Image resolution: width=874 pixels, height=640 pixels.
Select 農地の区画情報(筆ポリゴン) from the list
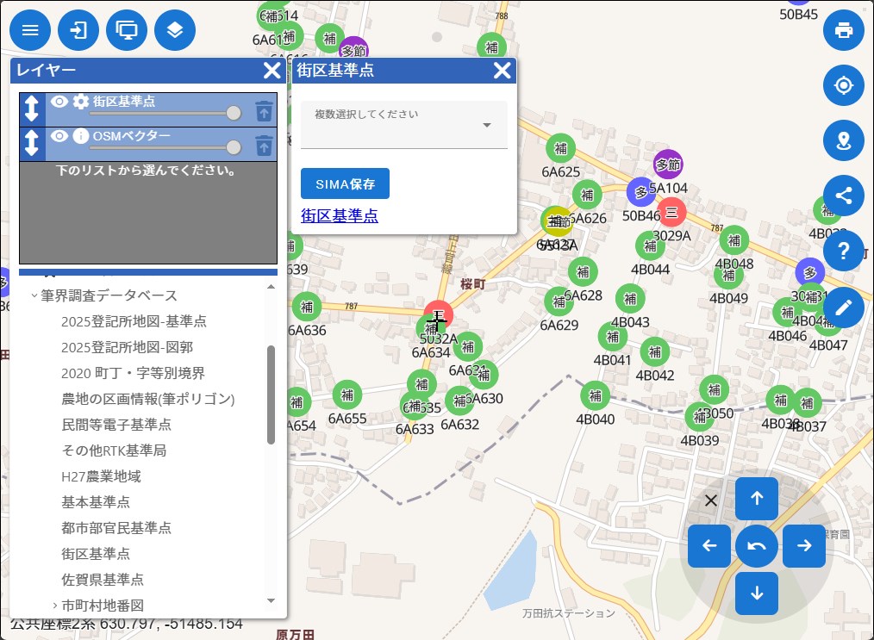tap(147, 399)
